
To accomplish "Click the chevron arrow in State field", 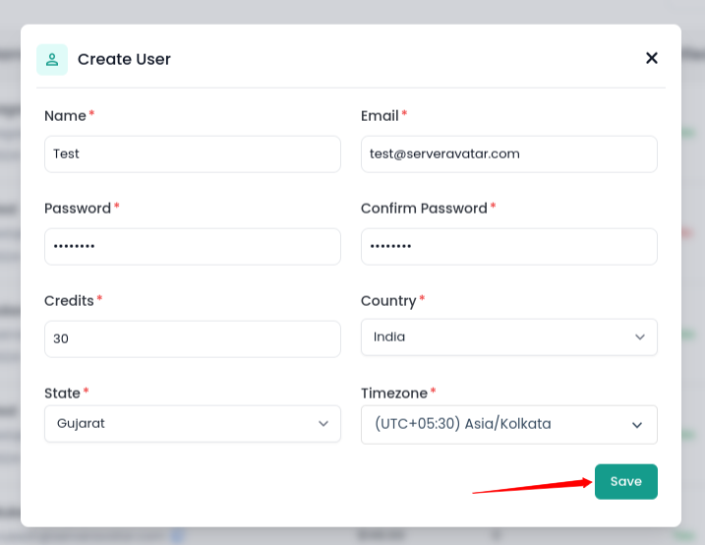I will (x=323, y=424).
